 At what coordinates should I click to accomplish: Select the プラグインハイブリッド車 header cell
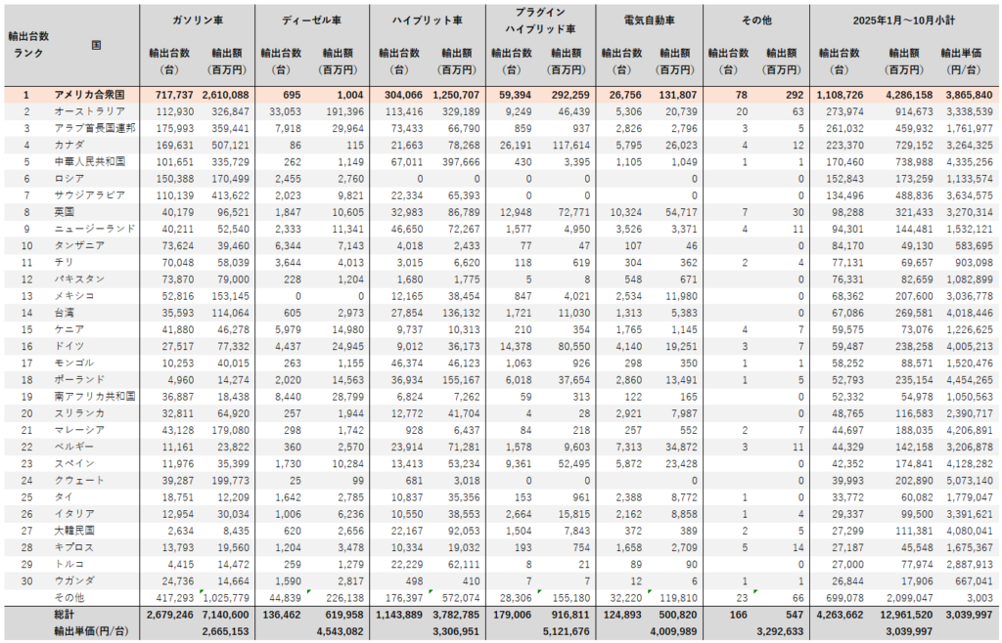[x=540, y=20]
